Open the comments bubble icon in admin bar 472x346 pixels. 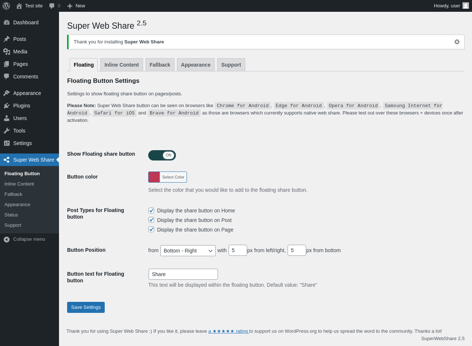tap(52, 6)
